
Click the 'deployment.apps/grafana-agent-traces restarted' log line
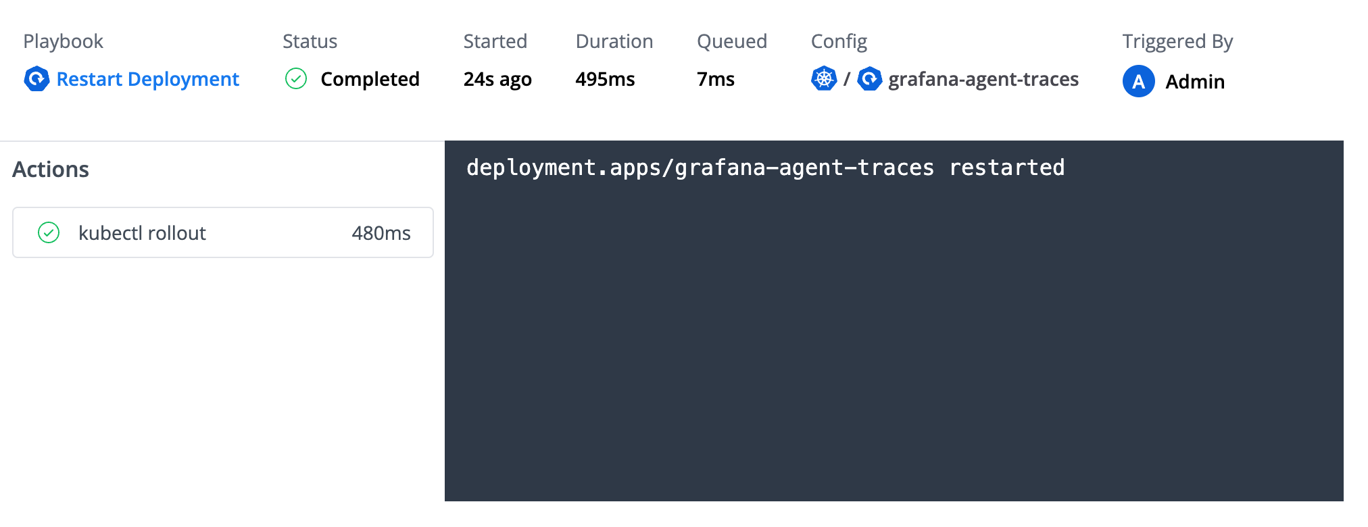click(765, 168)
